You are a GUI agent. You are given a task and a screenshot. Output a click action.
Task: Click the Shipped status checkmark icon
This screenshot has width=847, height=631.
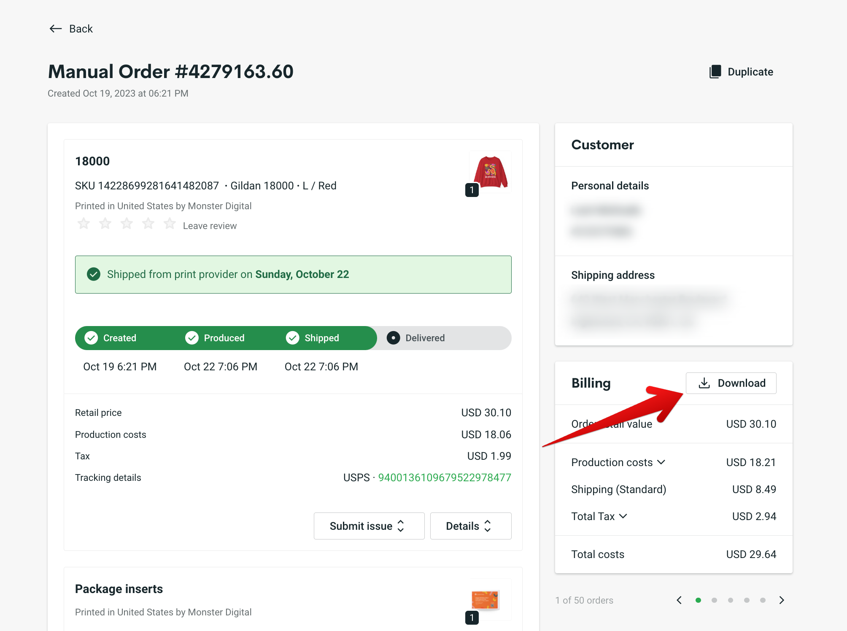293,337
